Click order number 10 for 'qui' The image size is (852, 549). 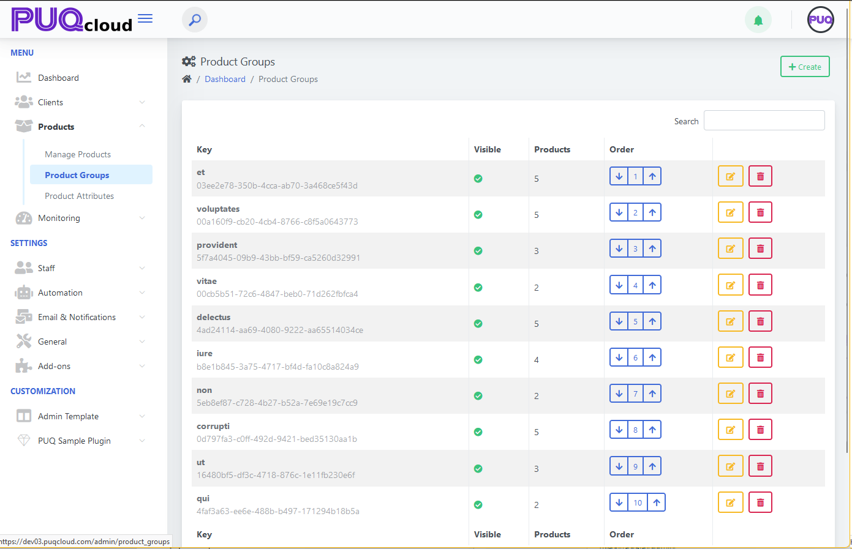tap(638, 502)
